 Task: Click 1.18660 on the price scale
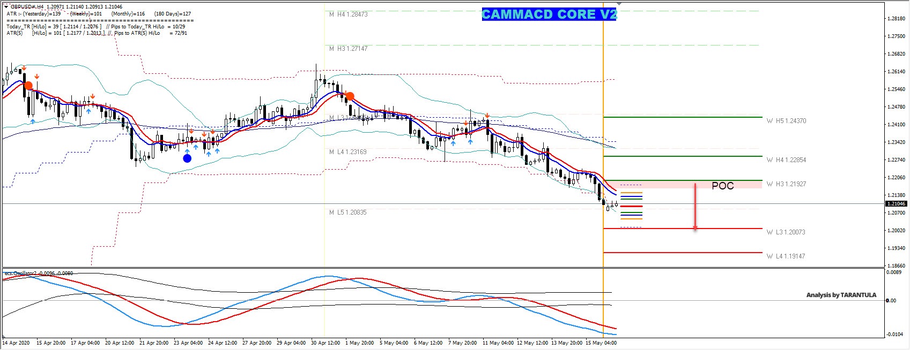tap(897, 266)
